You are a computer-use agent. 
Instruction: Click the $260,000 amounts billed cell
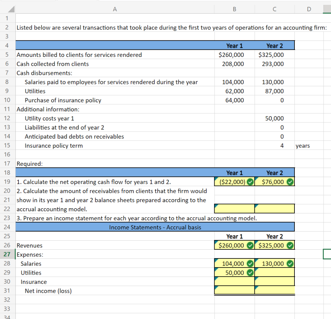[234, 55]
